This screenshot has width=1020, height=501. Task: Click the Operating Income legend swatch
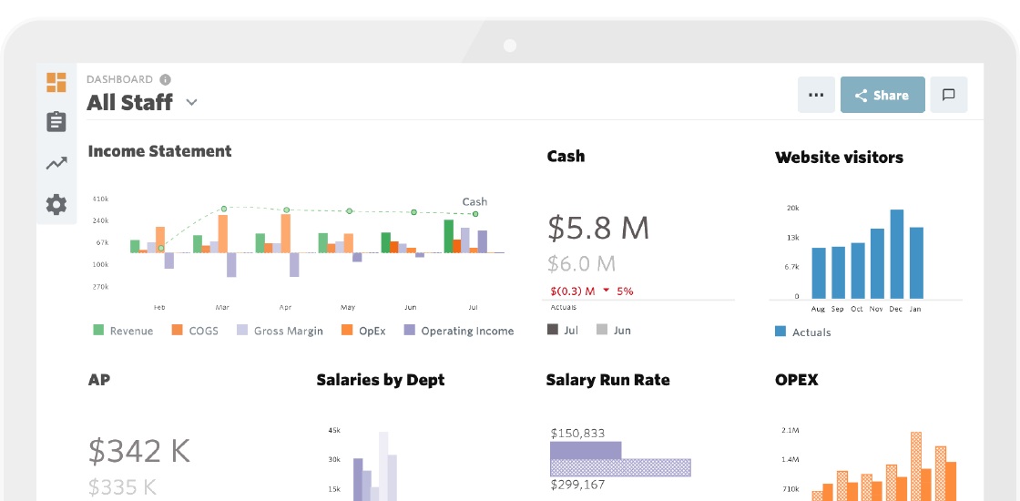pyautogui.click(x=410, y=331)
